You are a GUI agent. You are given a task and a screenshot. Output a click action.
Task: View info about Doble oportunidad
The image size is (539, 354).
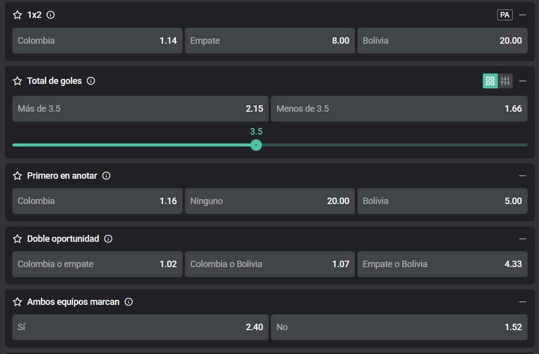click(x=108, y=239)
